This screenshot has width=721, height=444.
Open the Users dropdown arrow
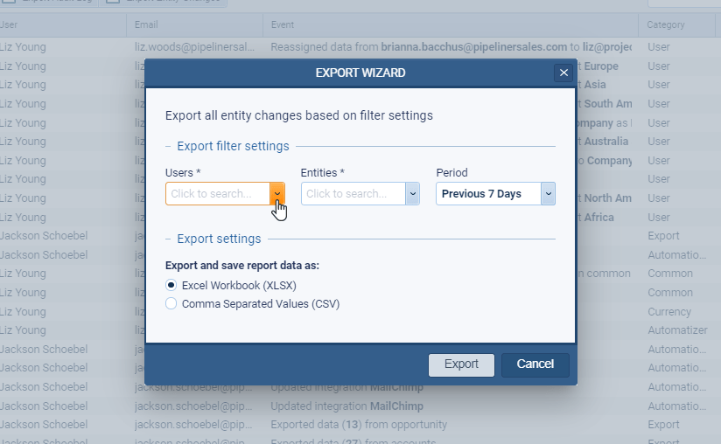pos(277,194)
